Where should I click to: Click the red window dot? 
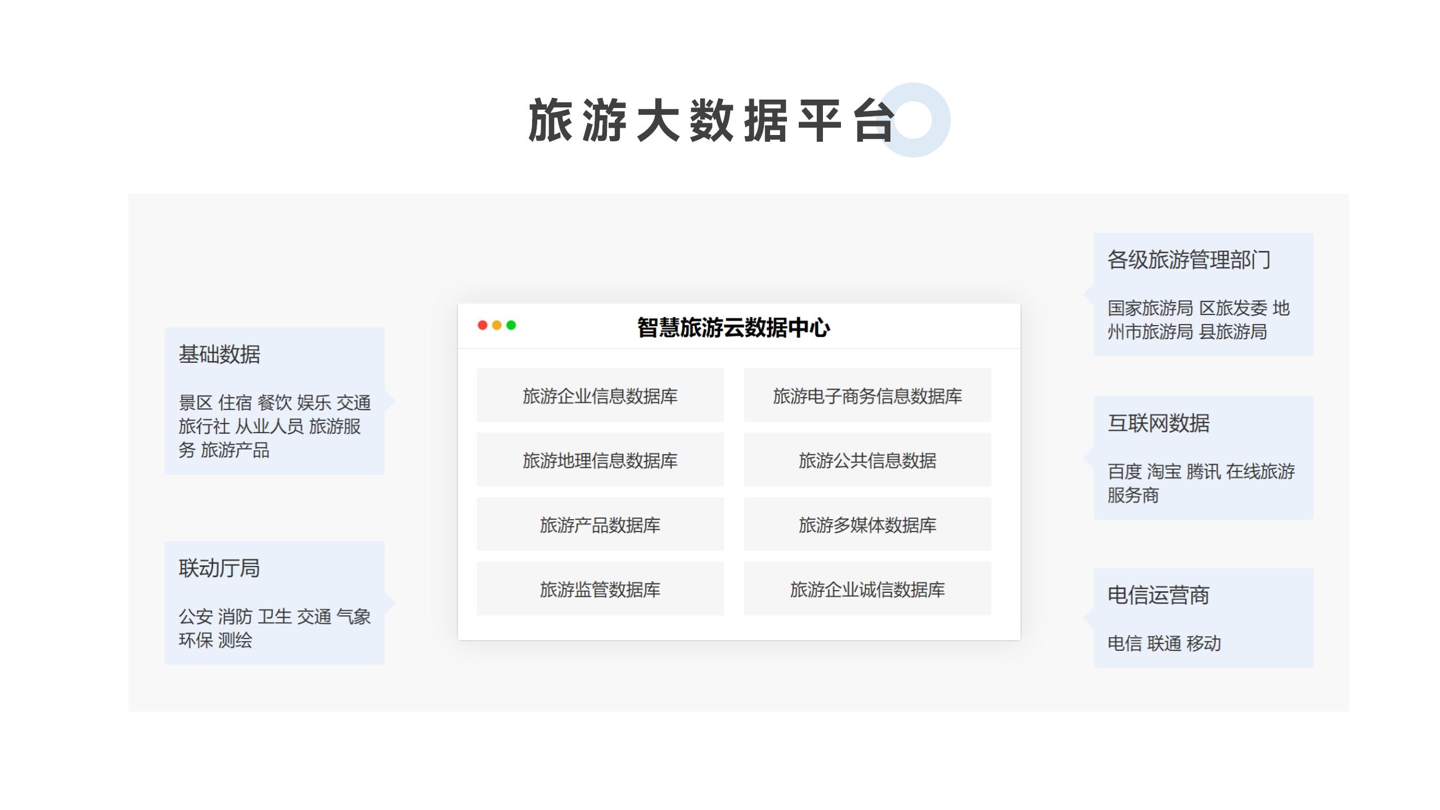click(482, 325)
